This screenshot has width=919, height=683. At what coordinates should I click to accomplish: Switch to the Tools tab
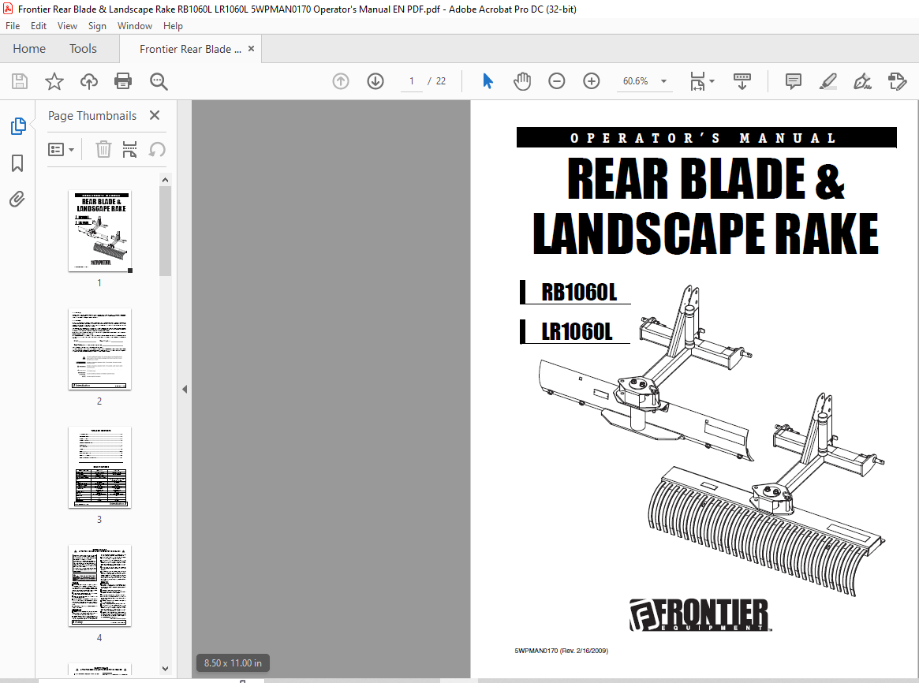(x=84, y=49)
